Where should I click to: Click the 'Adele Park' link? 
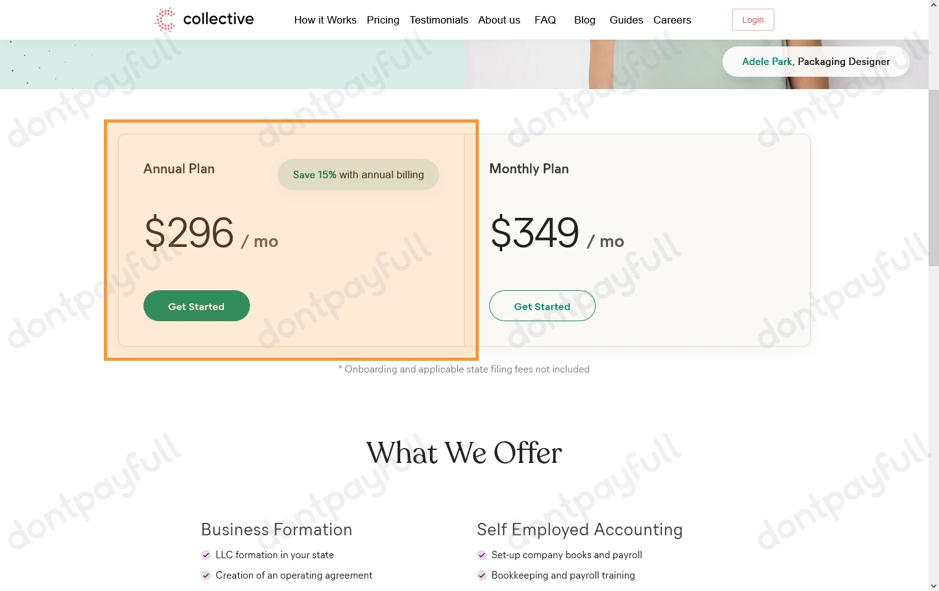[767, 61]
